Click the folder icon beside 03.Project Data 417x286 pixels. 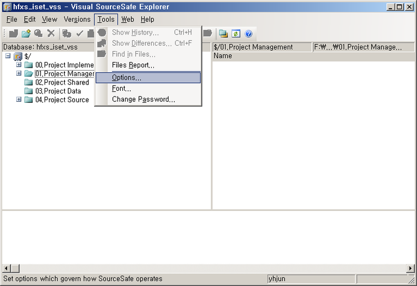click(29, 91)
